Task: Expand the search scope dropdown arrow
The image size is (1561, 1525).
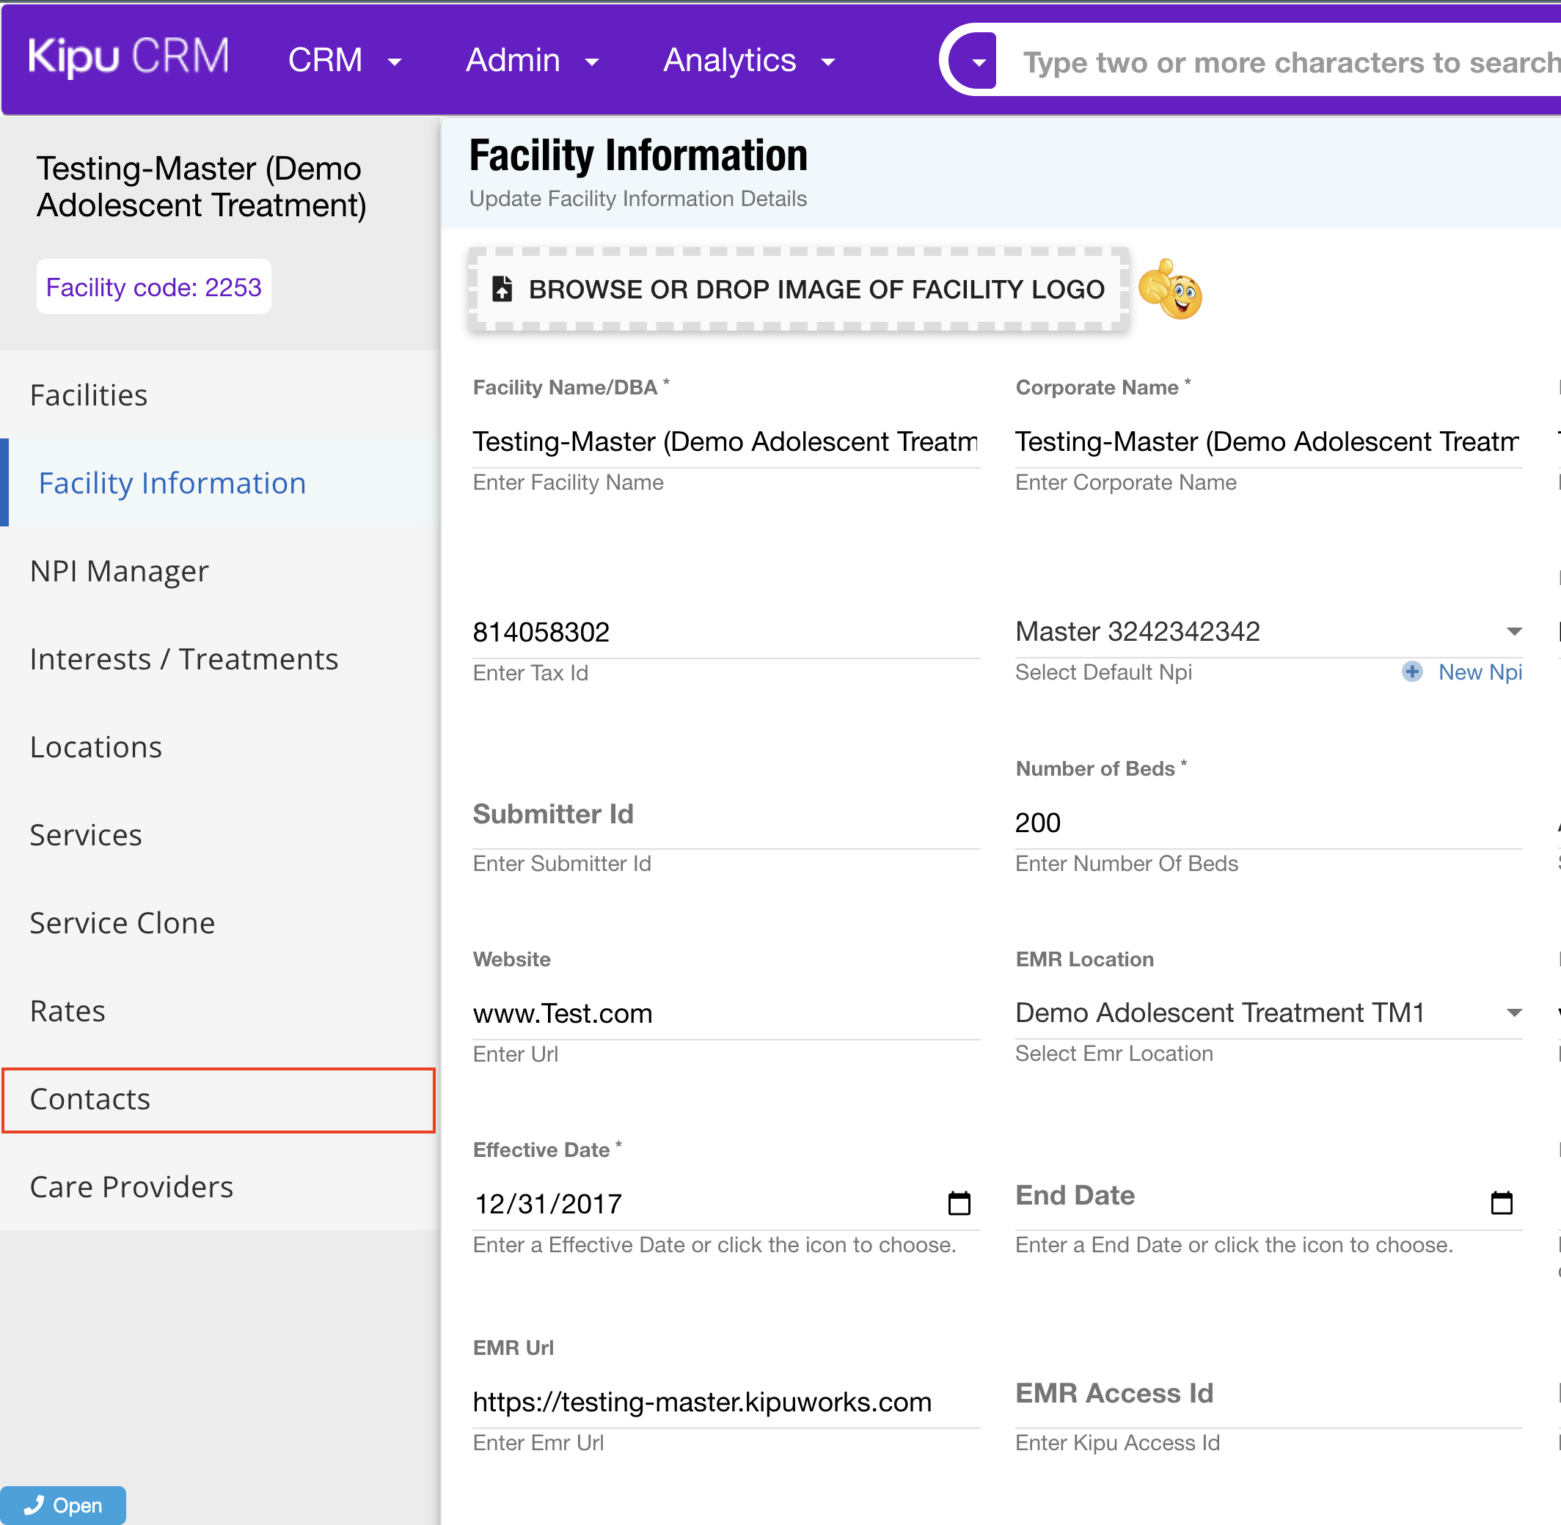Action: point(979,62)
